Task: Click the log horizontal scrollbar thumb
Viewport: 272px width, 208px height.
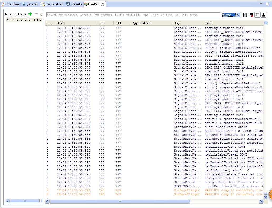Action: click(x=120, y=201)
